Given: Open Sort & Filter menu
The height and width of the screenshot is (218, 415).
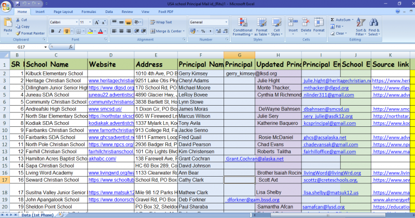Looking at the screenshot, I should [361, 27].
